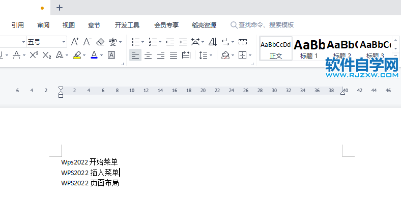Expand highlight color dropdown arrow

[84, 55]
